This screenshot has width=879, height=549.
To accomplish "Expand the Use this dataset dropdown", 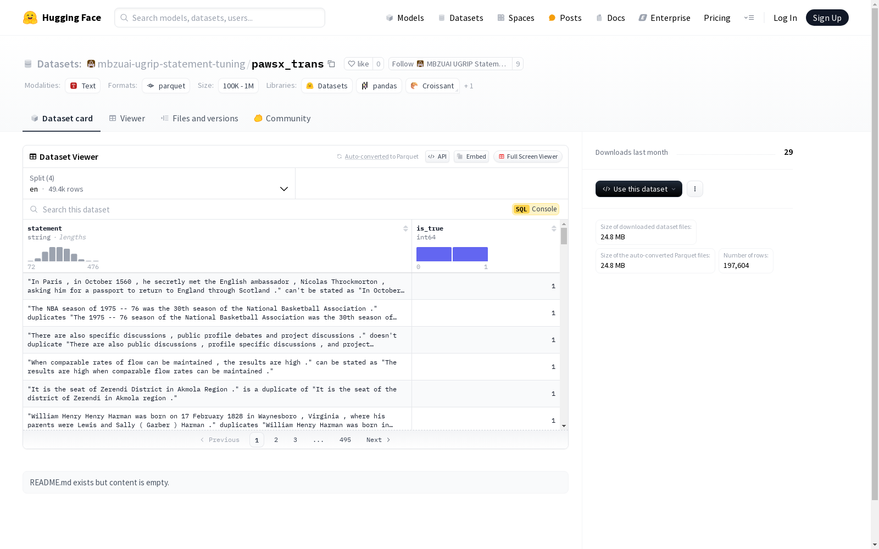I will (x=639, y=189).
